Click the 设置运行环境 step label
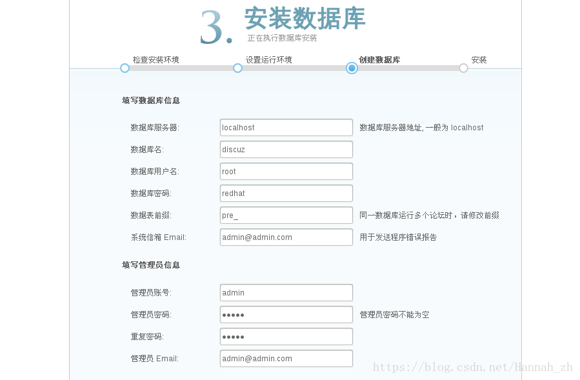This screenshot has width=580, height=380. pos(268,59)
